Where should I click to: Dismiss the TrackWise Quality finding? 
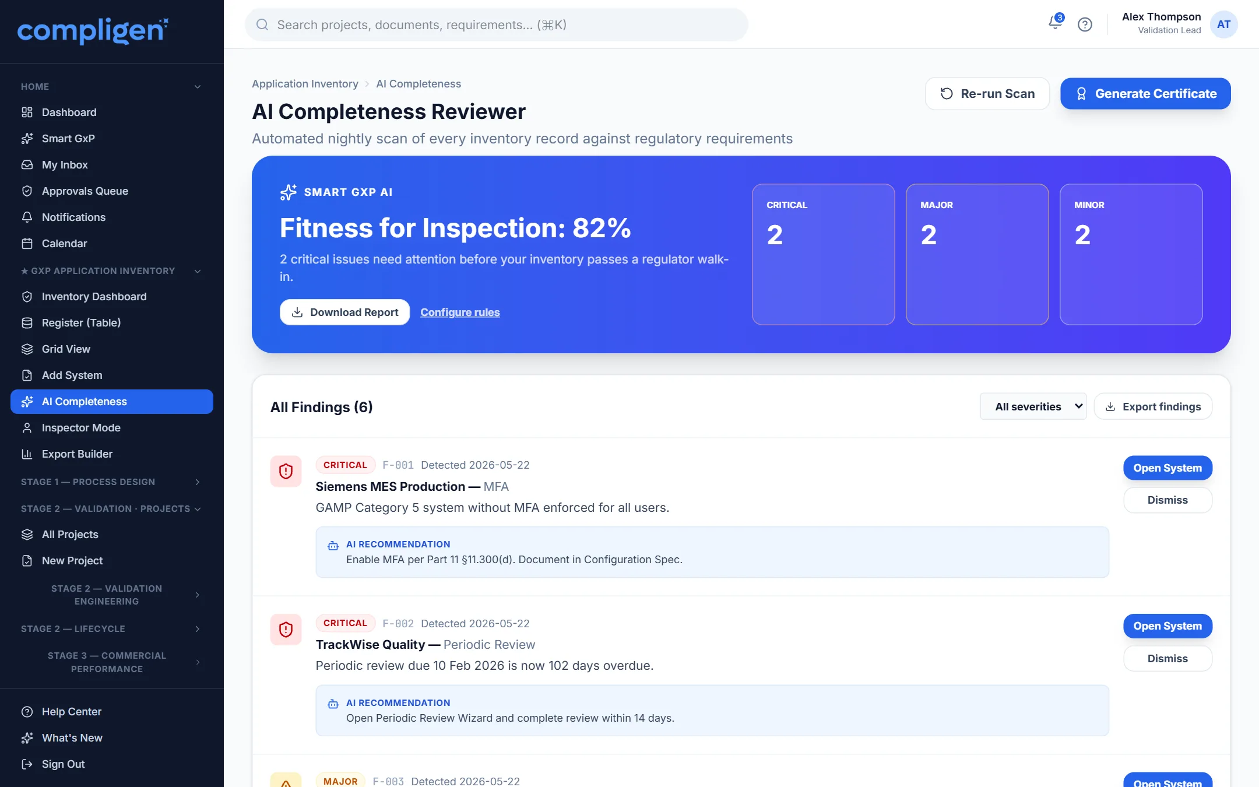coord(1167,658)
